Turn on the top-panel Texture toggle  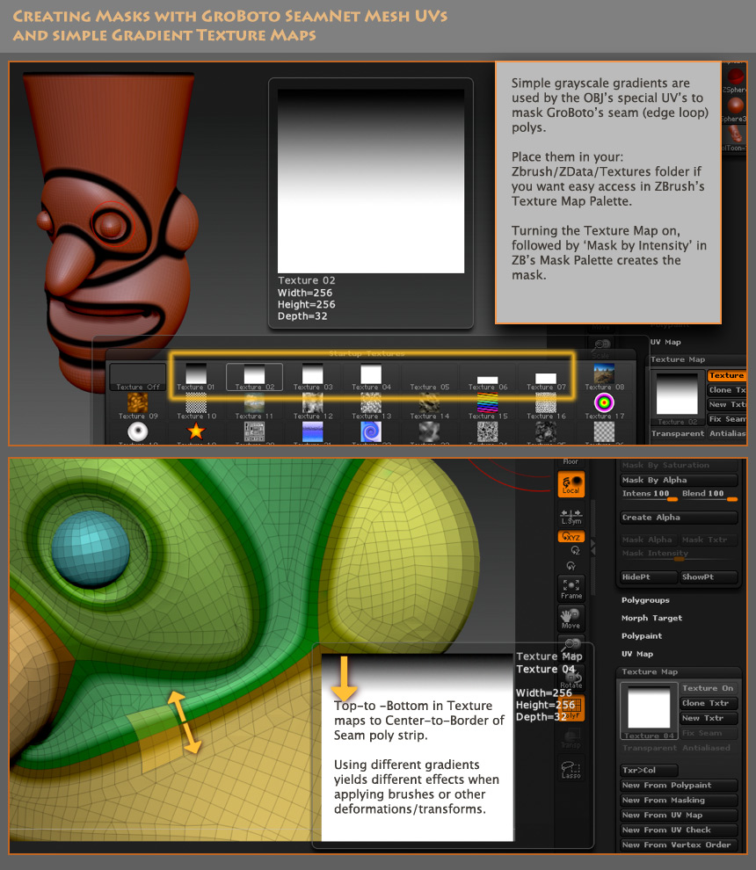pos(726,375)
